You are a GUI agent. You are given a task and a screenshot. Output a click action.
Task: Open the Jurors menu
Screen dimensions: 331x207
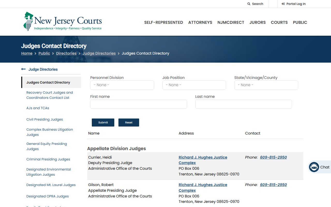258,23
